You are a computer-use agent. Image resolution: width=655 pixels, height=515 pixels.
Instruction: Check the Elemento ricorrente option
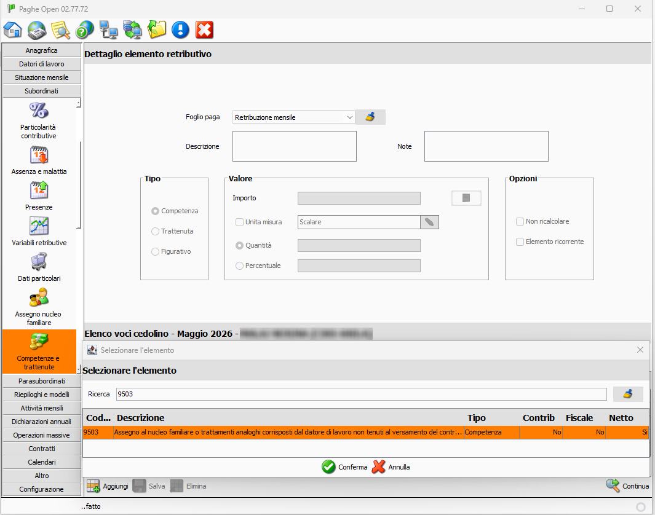520,242
